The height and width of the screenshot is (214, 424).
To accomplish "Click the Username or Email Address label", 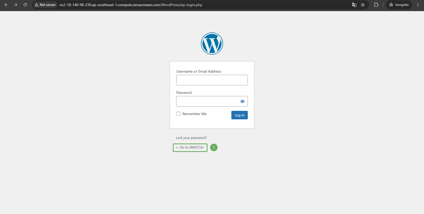I will (x=198, y=71).
